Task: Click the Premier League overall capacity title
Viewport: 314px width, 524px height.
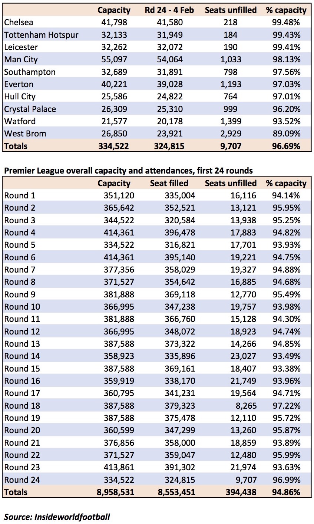Action: click(128, 171)
